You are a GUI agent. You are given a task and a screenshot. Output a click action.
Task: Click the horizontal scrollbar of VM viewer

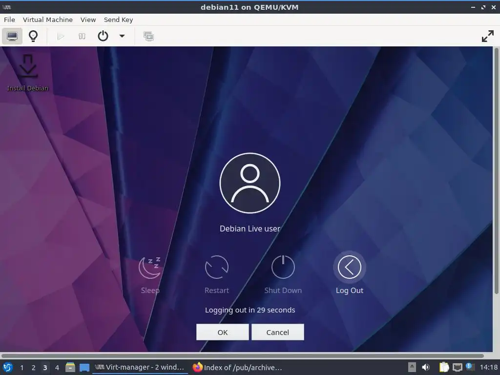[x=242, y=355]
